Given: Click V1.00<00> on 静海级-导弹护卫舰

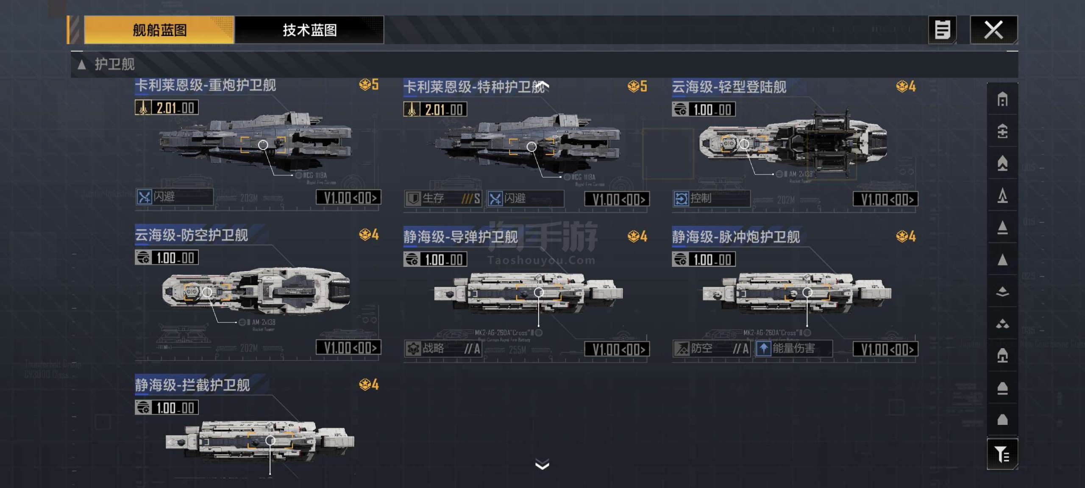Looking at the screenshot, I should point(617,349).
